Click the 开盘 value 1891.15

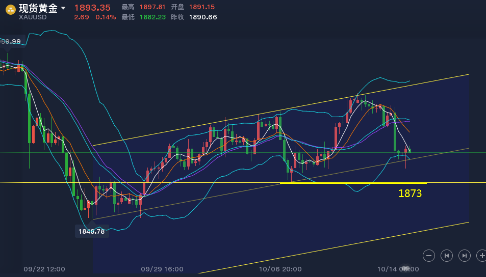point(202,7)
